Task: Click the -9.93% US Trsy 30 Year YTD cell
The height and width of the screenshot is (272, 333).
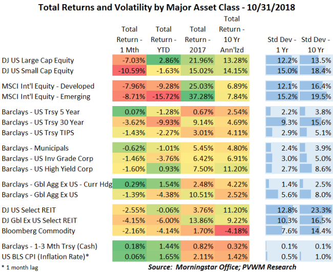Action: [x=163, y=122]
